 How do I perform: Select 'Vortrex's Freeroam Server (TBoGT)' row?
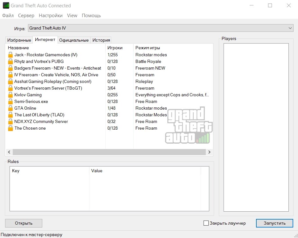[48, 88]
